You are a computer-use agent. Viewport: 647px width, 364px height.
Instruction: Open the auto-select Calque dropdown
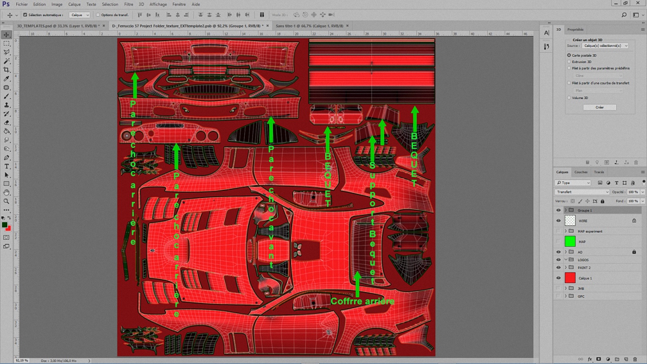80,15
